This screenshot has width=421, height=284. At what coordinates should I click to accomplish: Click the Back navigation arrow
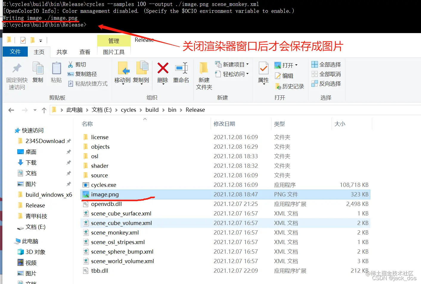click(11, 110)
